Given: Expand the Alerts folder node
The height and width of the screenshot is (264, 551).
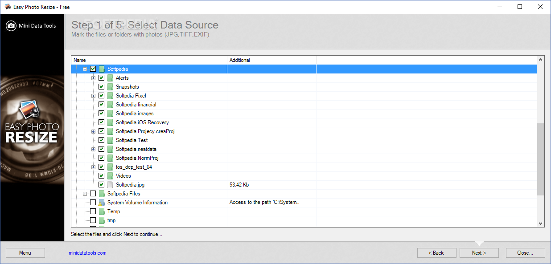Looking at the screenshot, I should 93,78.
